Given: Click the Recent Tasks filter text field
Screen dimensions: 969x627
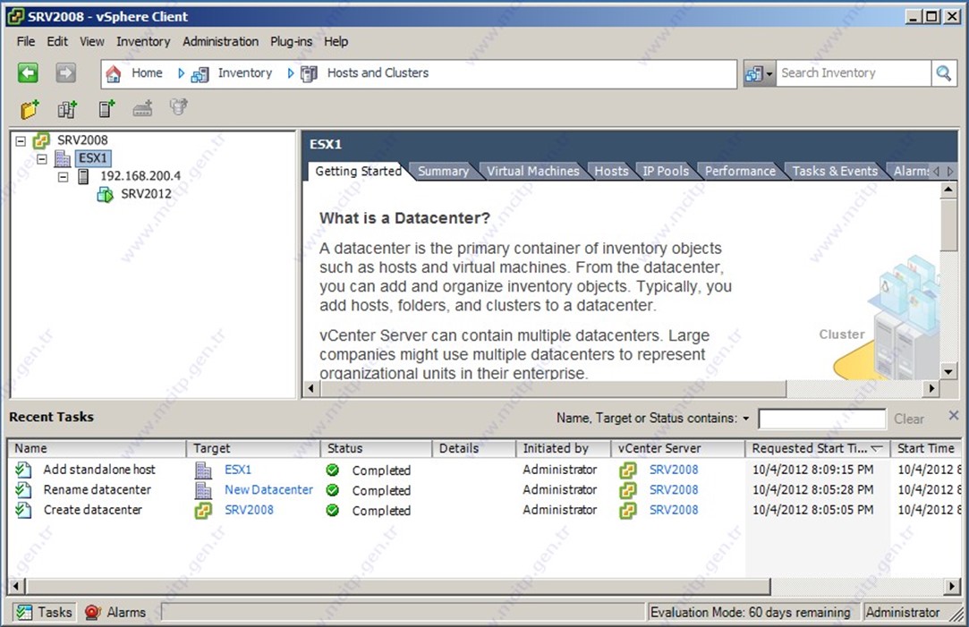Looking at the screenshot, I should click(821, 419).
